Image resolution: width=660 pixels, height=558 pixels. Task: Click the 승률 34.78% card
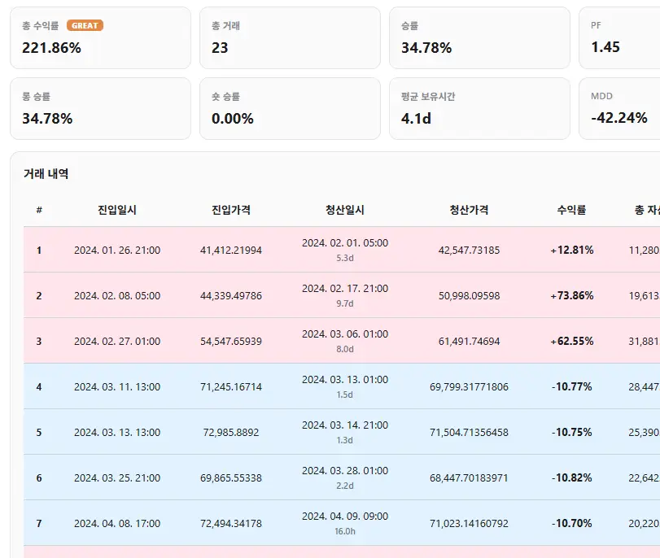pyautogui.click(x=479, y=38)
